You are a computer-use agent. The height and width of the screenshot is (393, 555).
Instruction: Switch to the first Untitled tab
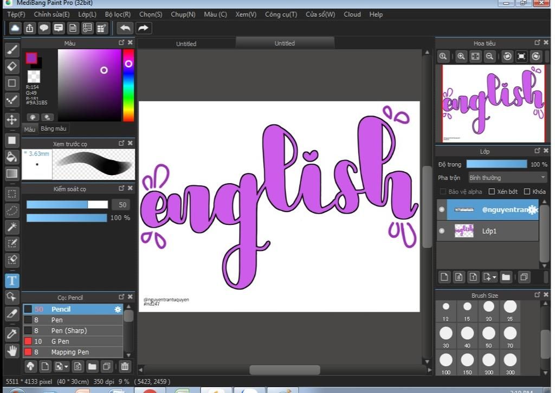pos(186,43)
